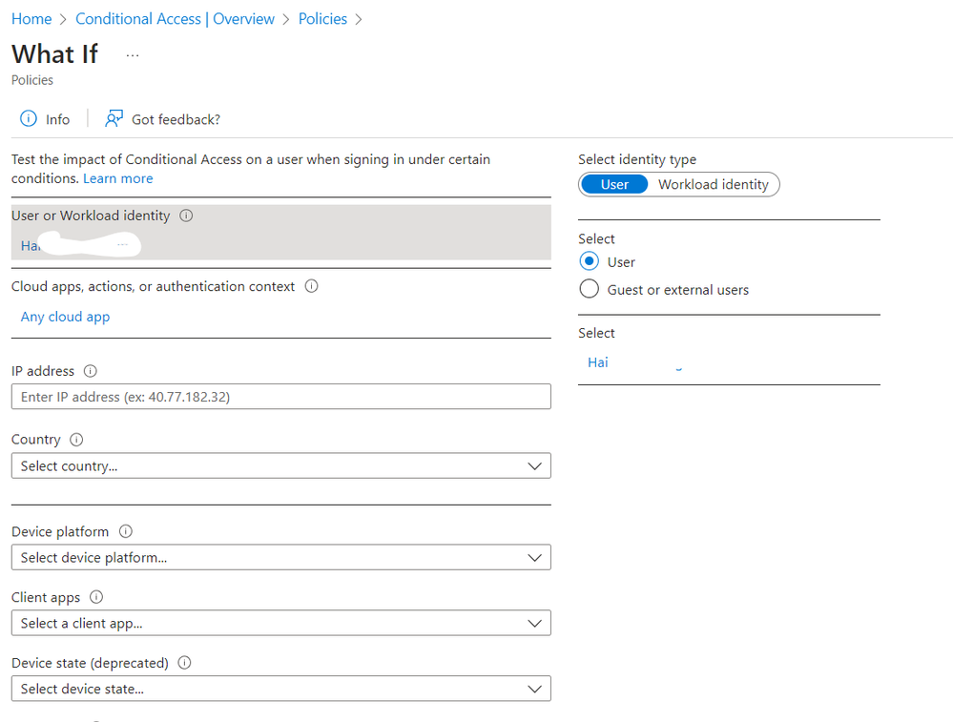The width and height of the screenshot is (953, 722).
Task: Click the Info toolbar label
Action: click(x=58, y=120)
